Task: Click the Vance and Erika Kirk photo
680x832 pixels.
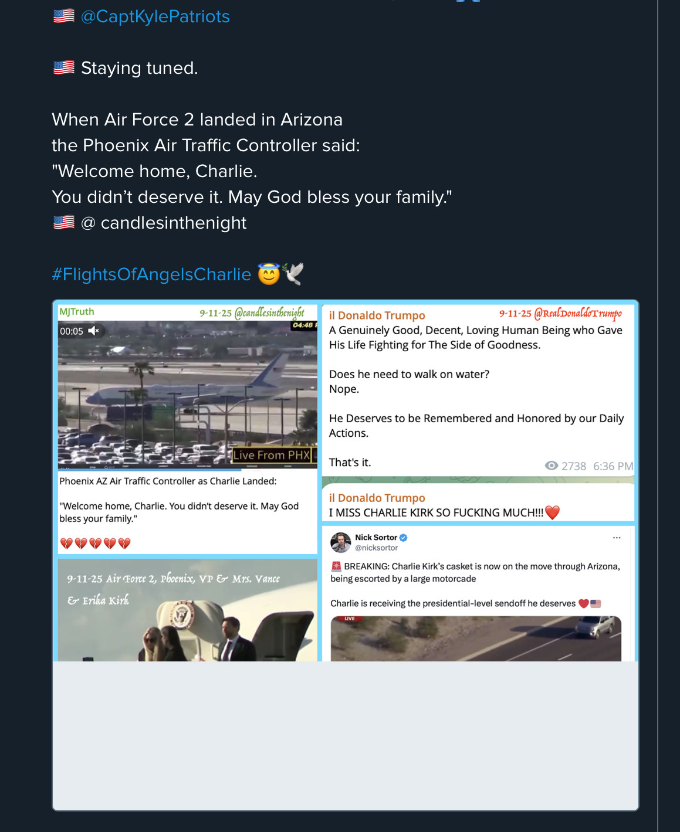Action: (x=187, y=611)
